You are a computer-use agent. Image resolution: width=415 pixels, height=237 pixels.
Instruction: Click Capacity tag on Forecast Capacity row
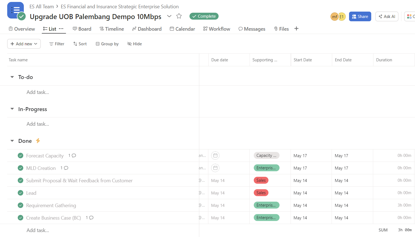tap(267, 156)
